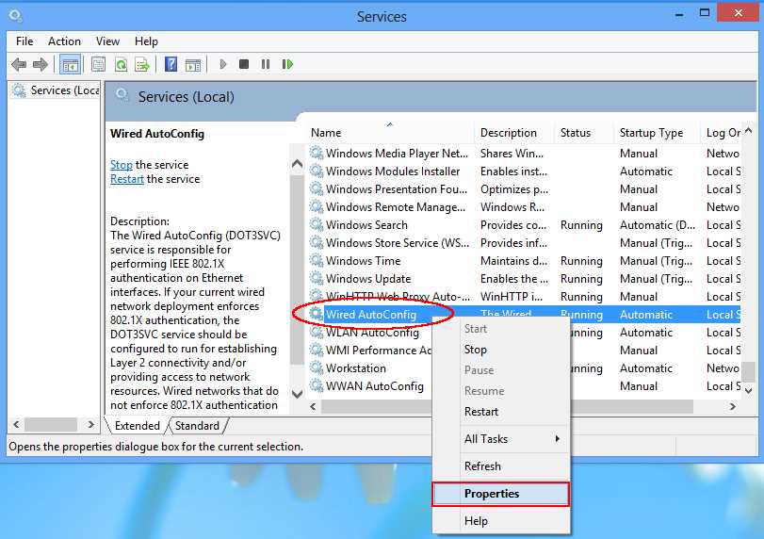Click gear icon beside WLAN AutoConfig

tap(317, 333)
